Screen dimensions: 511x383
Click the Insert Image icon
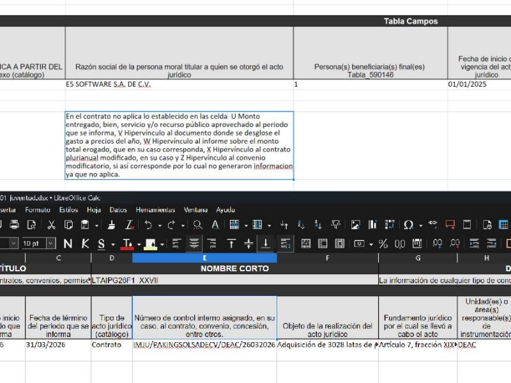(355, 225)
